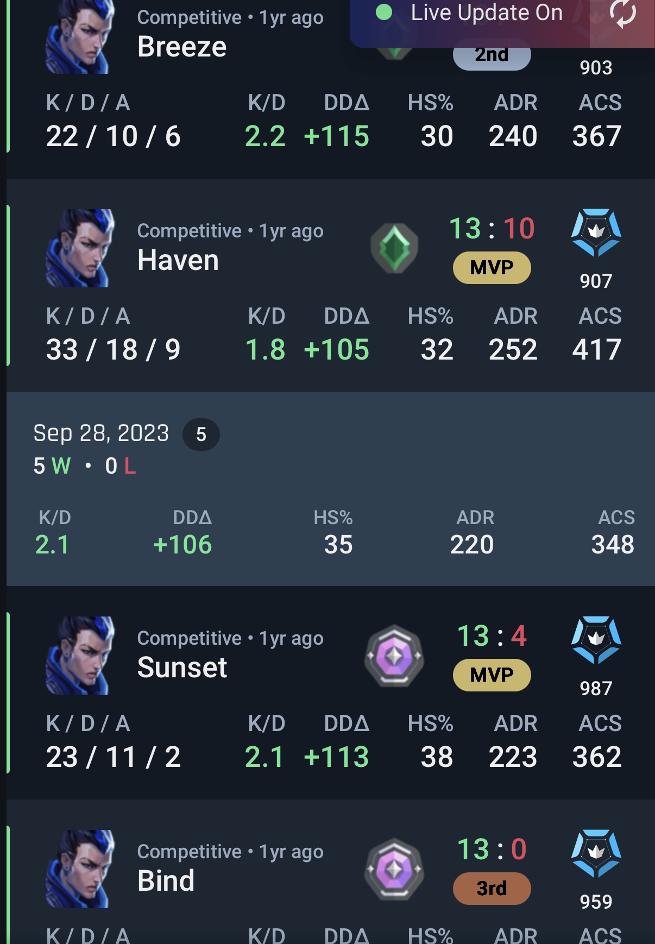Select the 2nd place badge on Breeze match
The height and width of the screenshot is (944, 655).
492,55
